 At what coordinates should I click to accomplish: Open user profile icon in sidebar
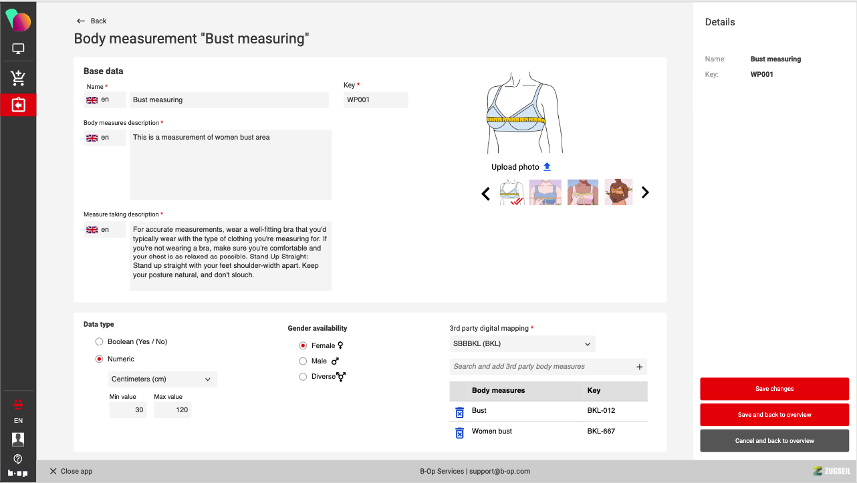coord(18,439)
